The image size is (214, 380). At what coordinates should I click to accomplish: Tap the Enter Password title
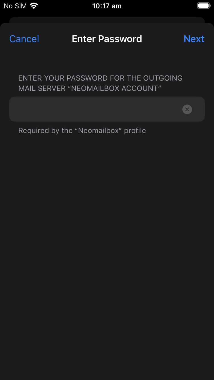point(107,39)
